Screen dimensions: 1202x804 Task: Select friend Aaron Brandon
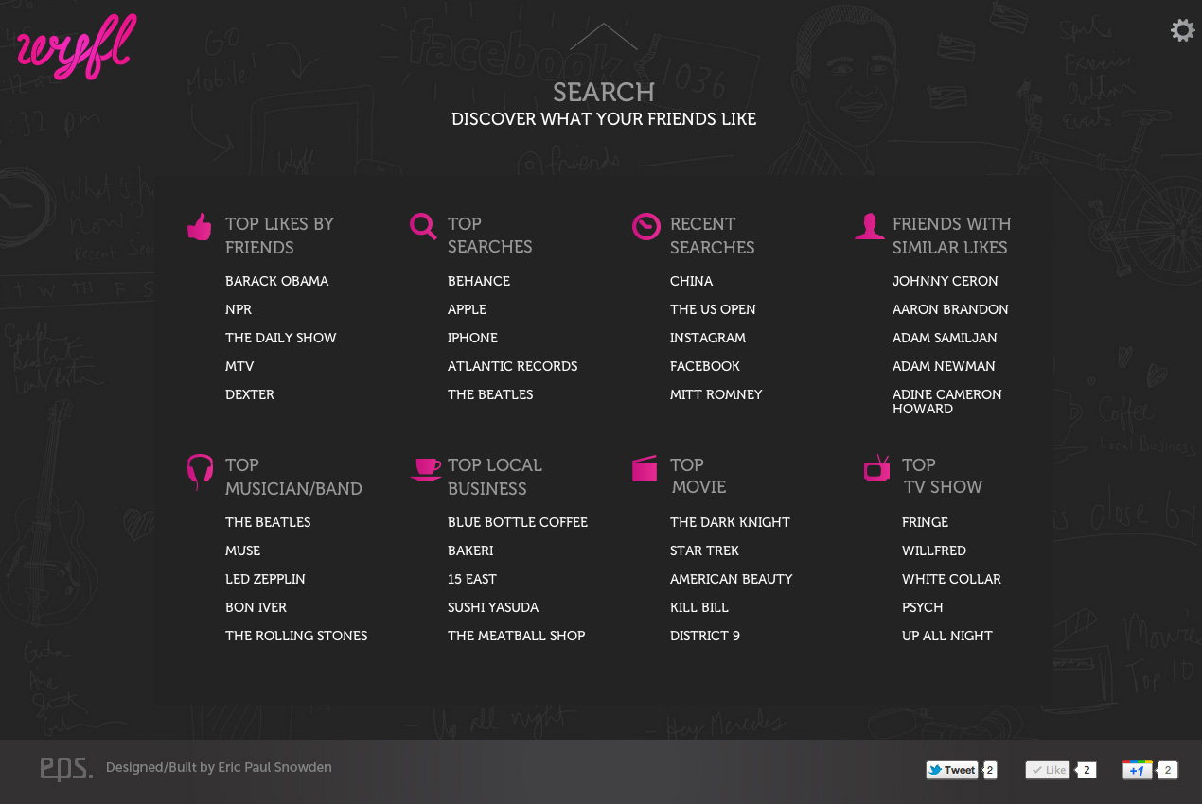pos(950,309)
